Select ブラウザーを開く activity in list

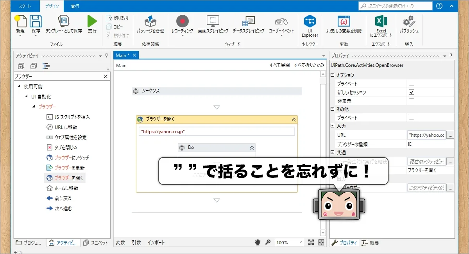65,178
